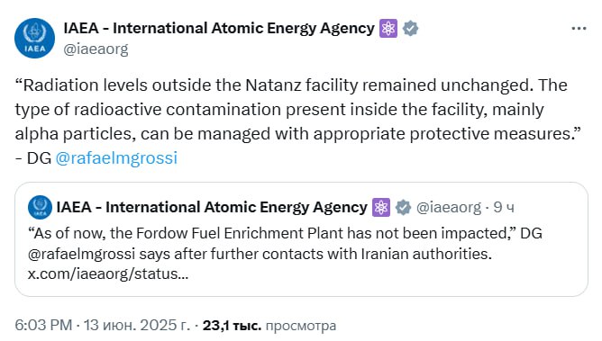602x341 pixels.
Task: Open the small IAEA avatar in quoted tweet
Action: (x=40, y=207)
